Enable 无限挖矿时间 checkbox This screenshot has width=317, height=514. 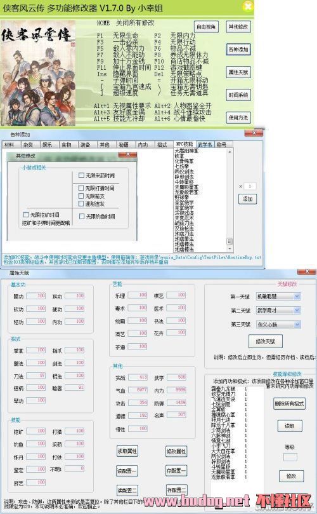click(x=26, y=214)
